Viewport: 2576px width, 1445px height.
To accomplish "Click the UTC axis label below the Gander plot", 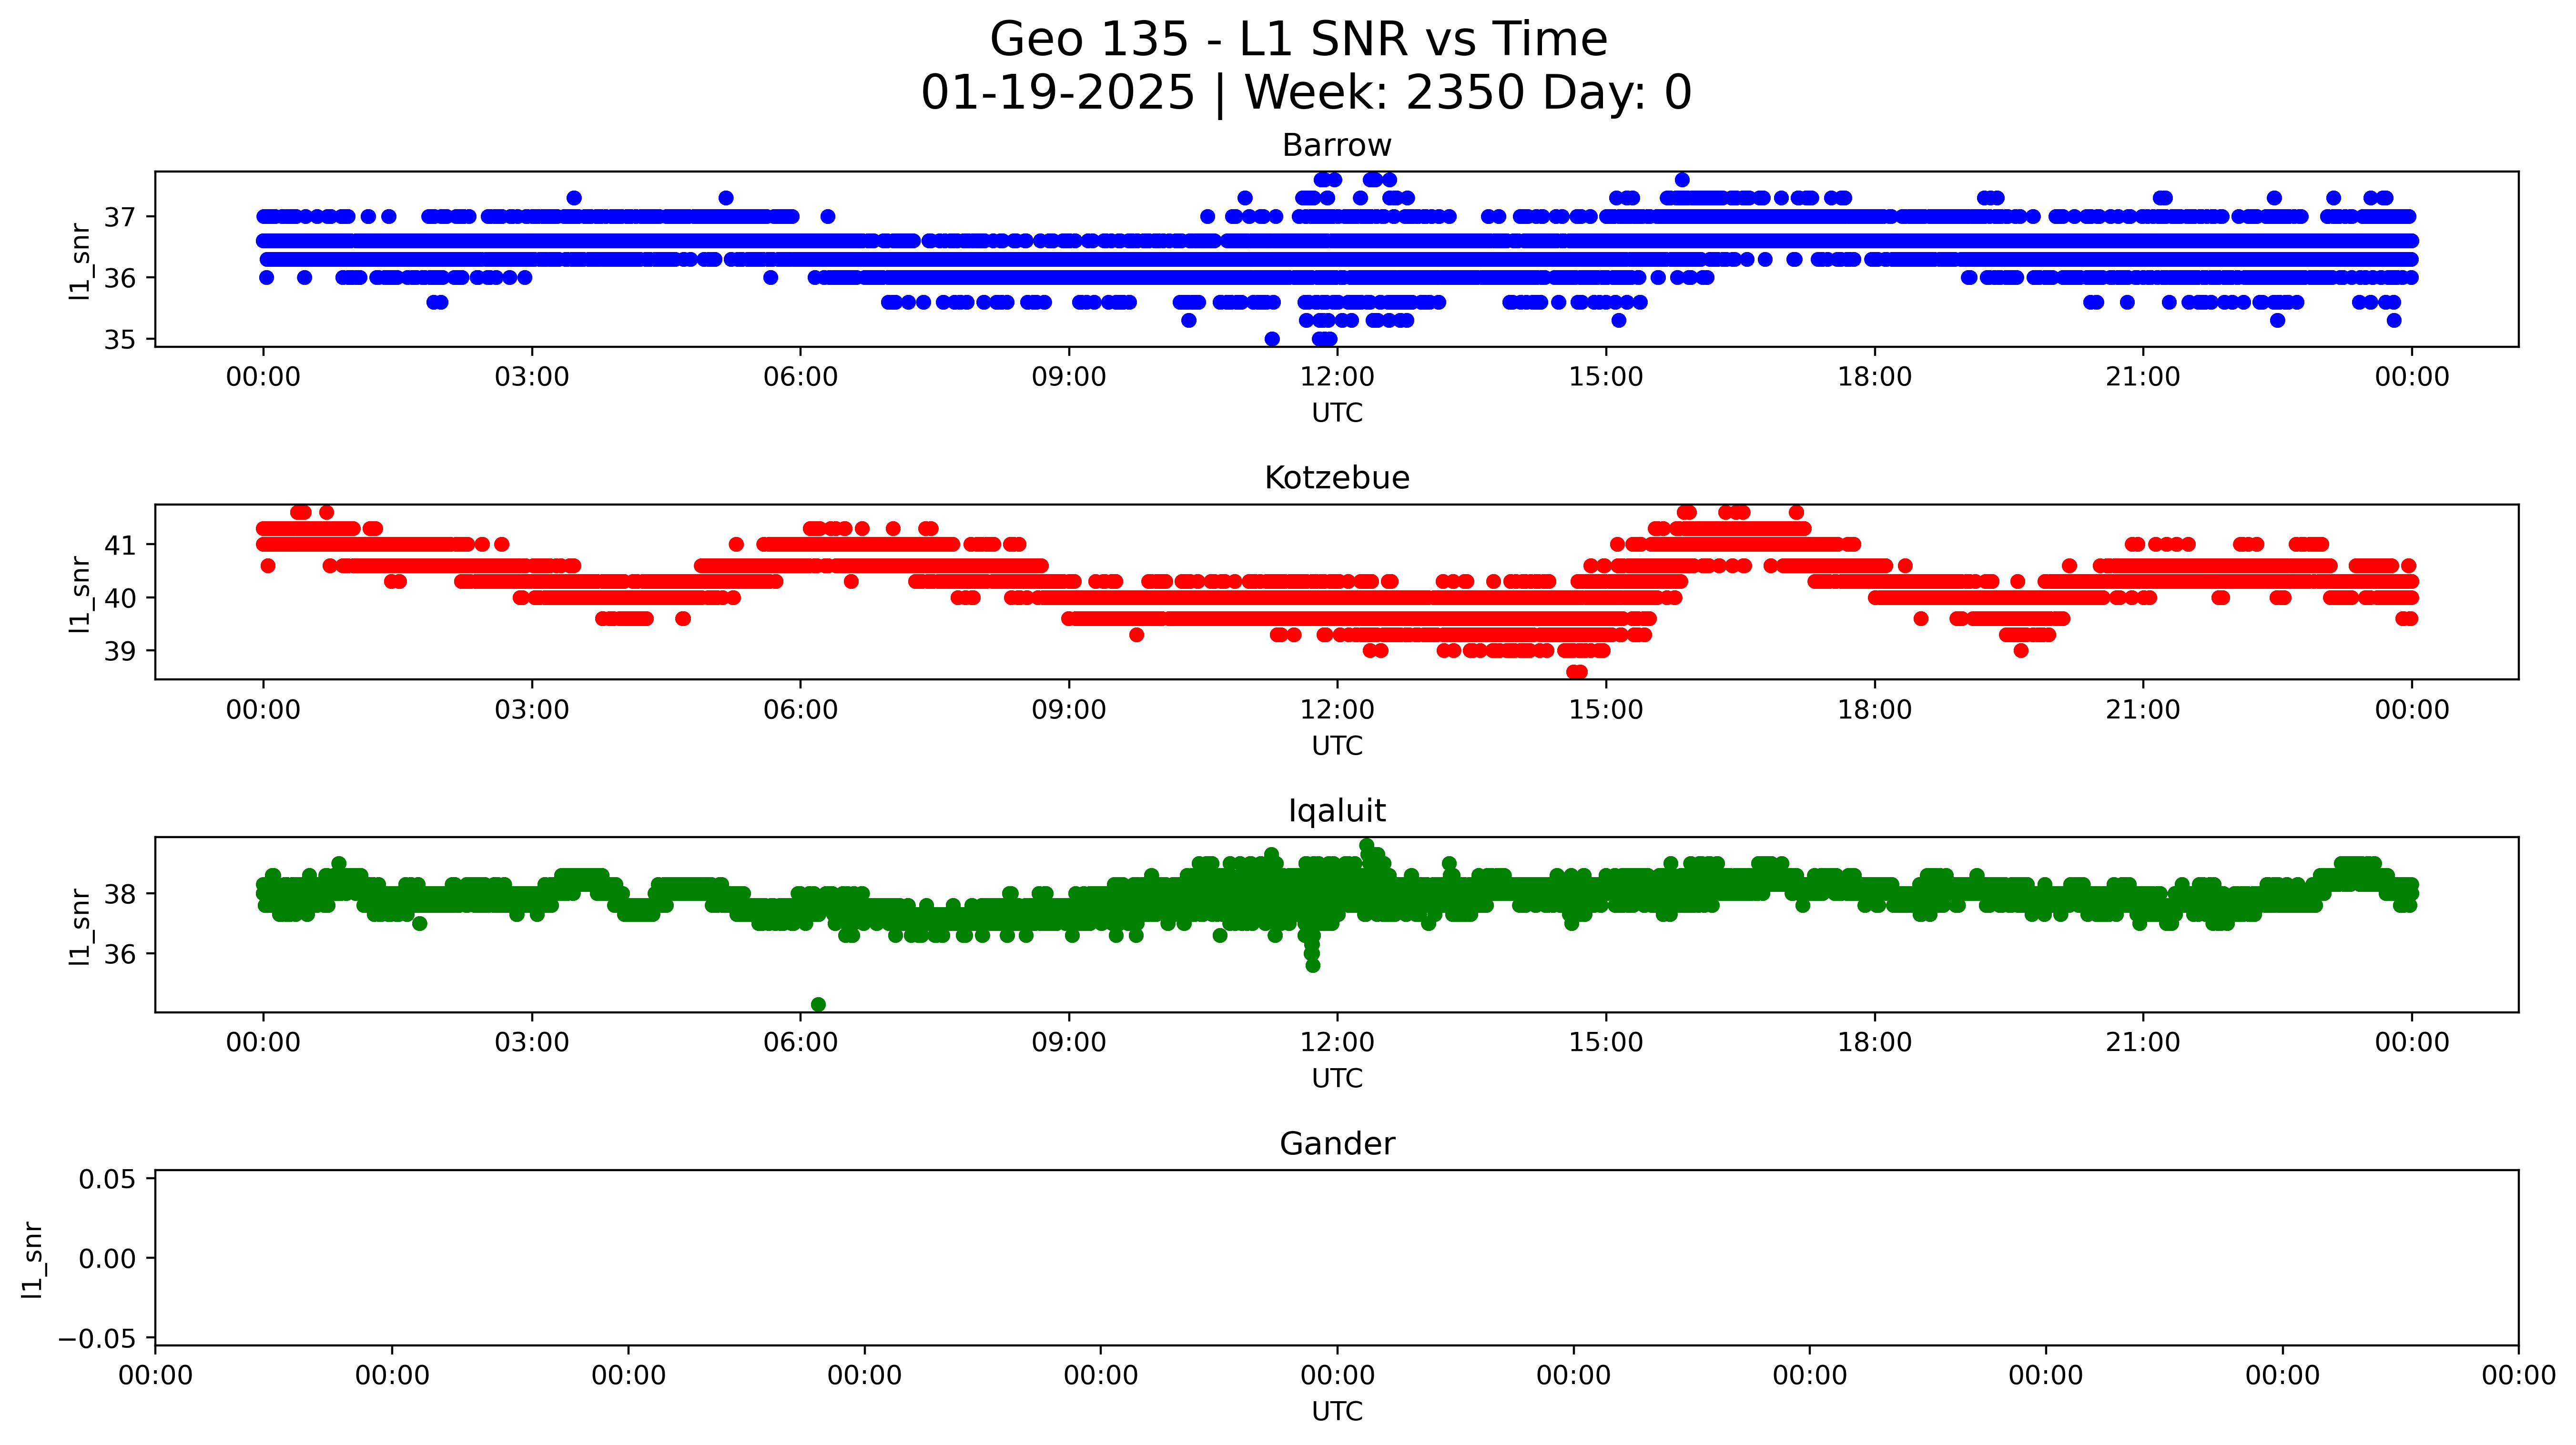I will [x=1336, y=1411].
